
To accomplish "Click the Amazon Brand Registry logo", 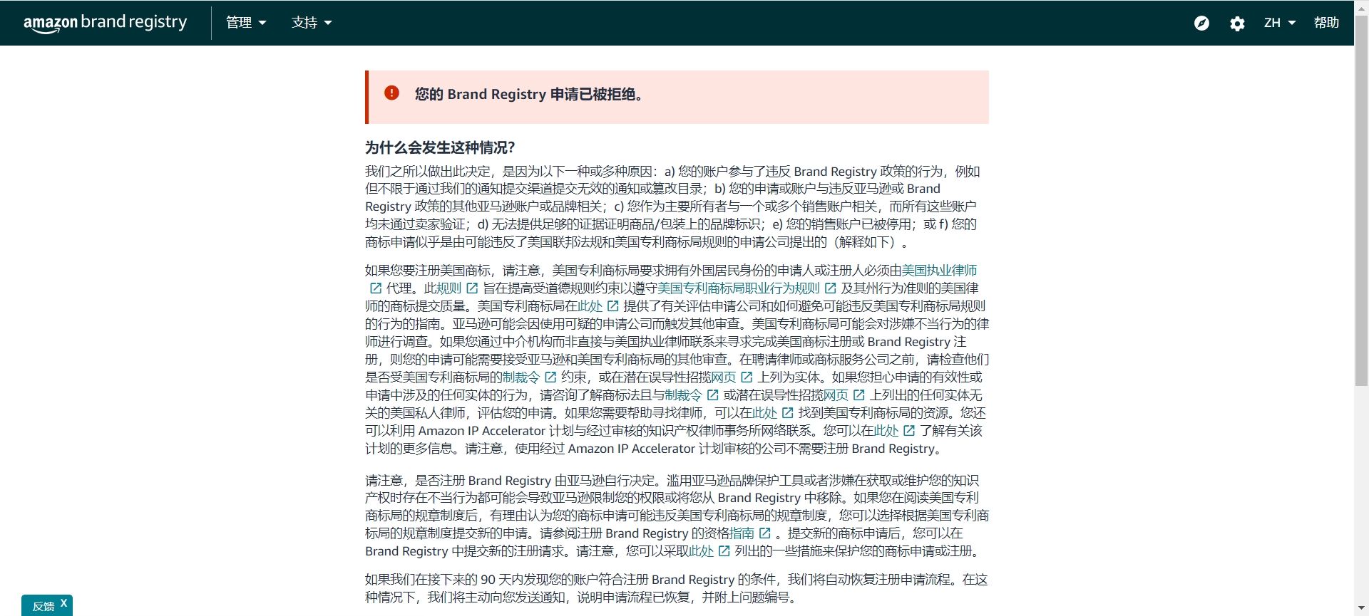I will [x=106, y=23].
